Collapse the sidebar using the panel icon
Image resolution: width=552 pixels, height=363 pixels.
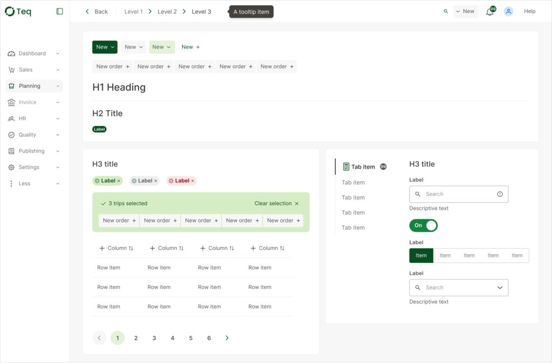[60, 11]
